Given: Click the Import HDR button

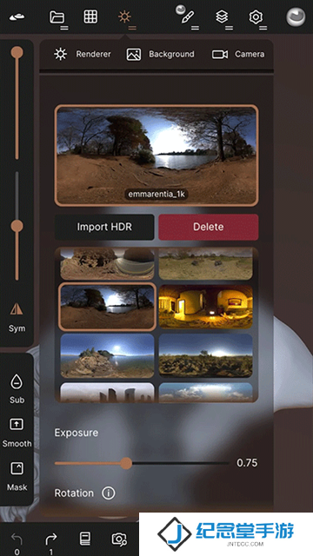Looking at the screenshot, I should point(104,227).
